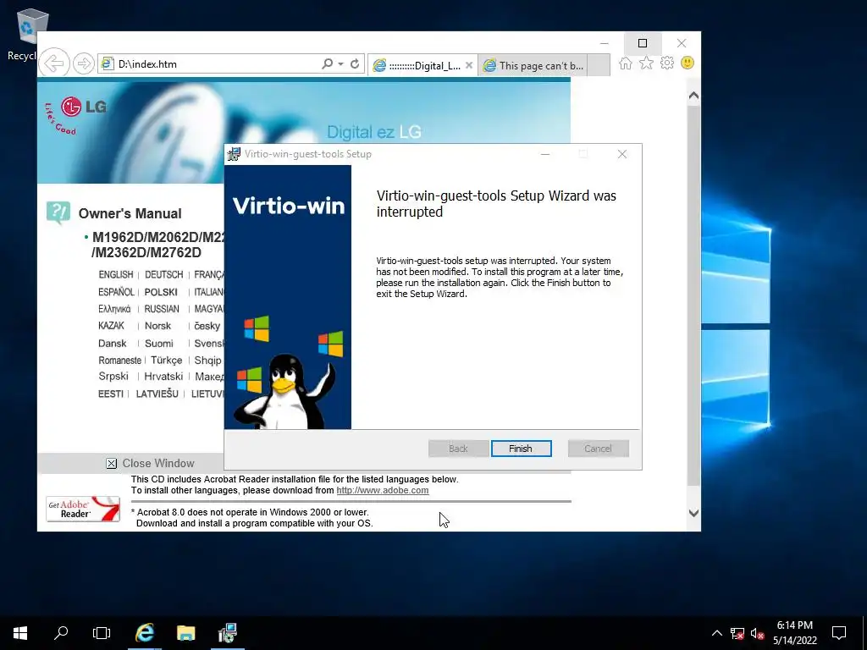Open the IE Home icon

[626, 63]
